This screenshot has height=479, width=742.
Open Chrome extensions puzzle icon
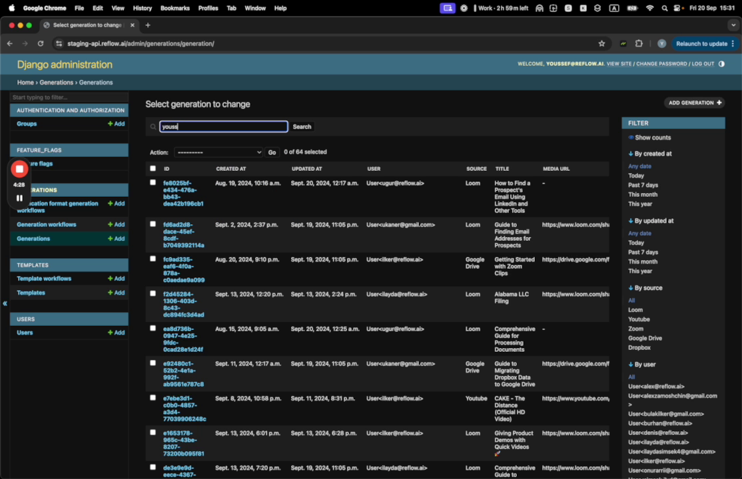pyautogui.click(x=639, y=43)
